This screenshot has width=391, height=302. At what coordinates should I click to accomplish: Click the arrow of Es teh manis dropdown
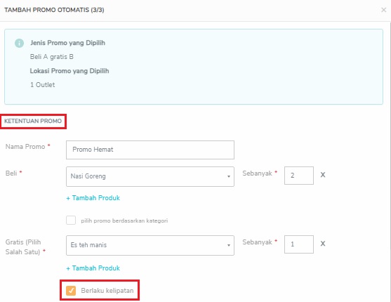[x=228, y=245]
